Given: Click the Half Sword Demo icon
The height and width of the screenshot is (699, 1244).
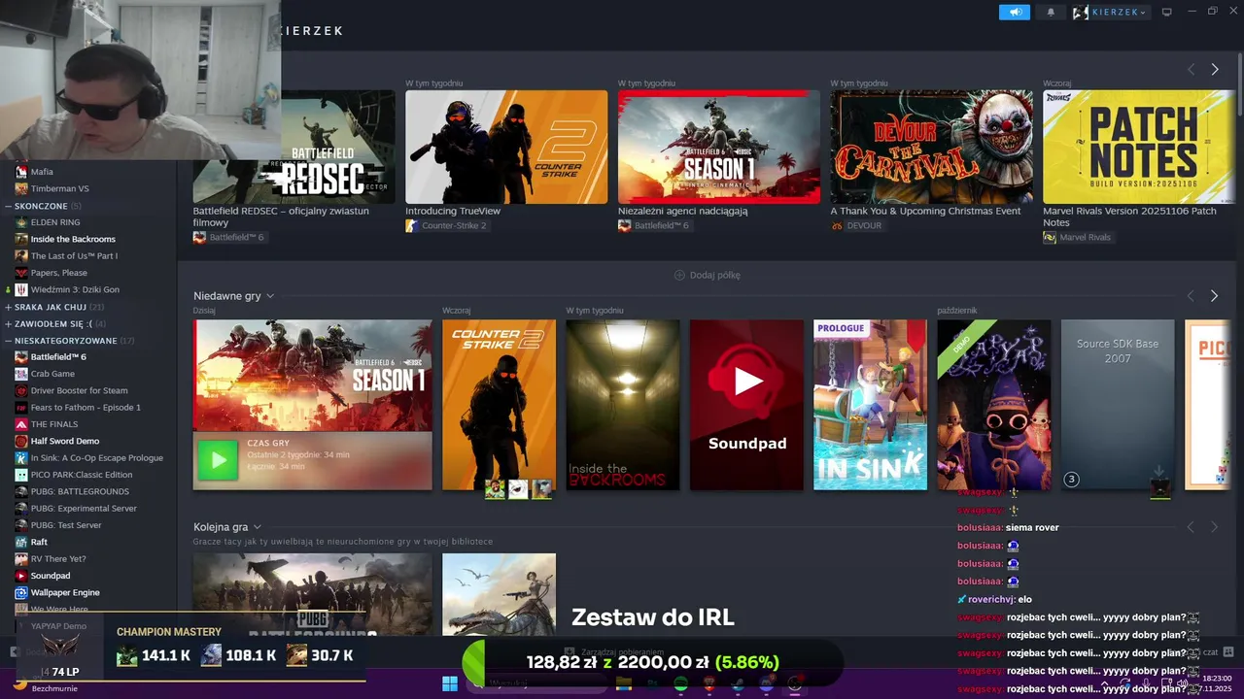Looking at the screenshot, I should pyautogui.click(x=21, y=441).
